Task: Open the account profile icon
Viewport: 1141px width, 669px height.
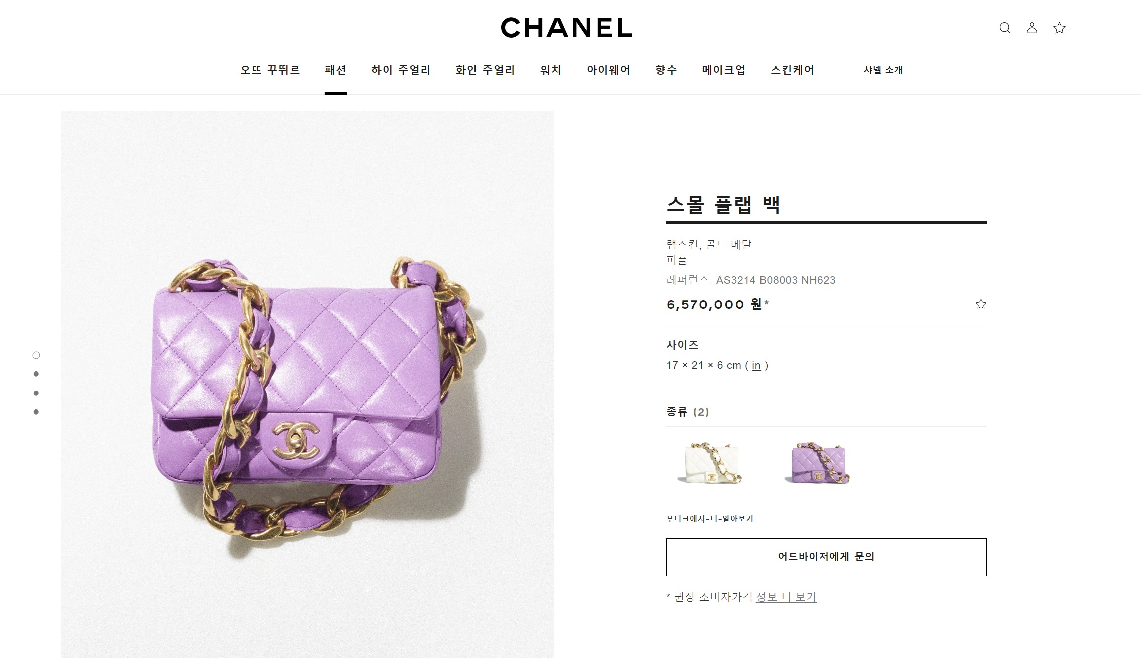Action: point(1032,28)
